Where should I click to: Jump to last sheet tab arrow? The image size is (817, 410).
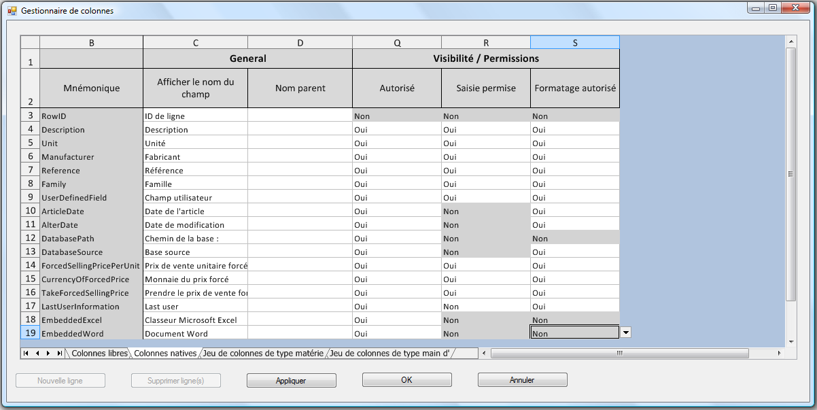pyautogui.click(x=60, y=354)
